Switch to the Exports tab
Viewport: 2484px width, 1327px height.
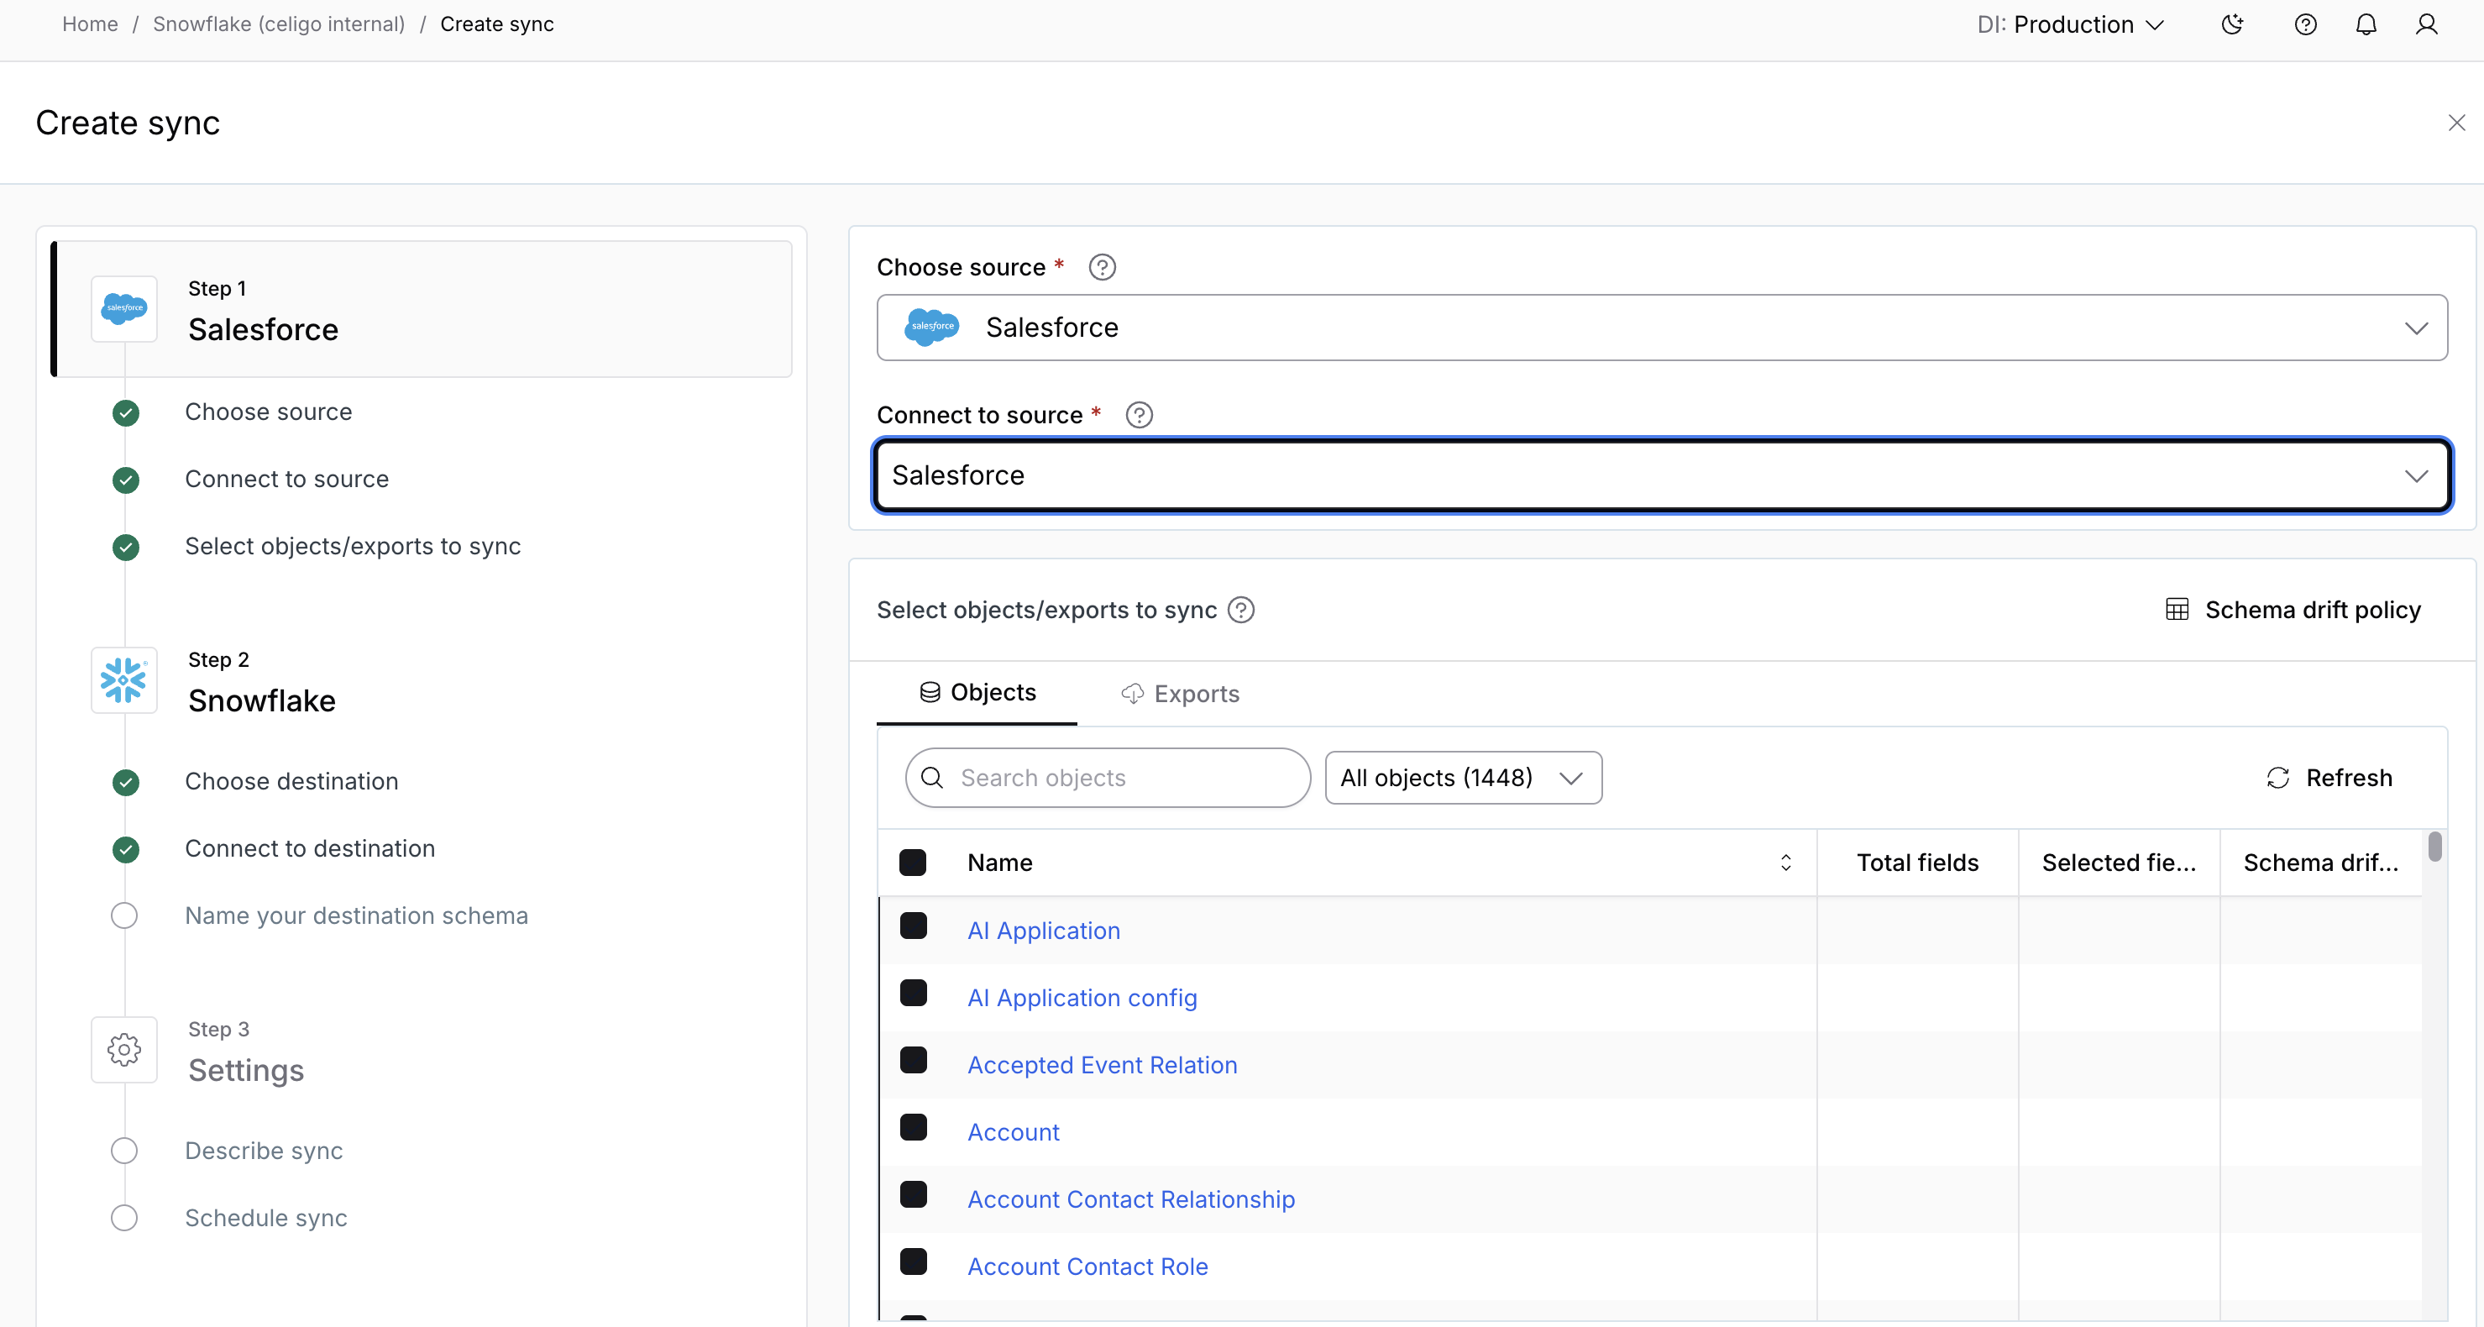pyautogui.click(x=1181, y=695)
